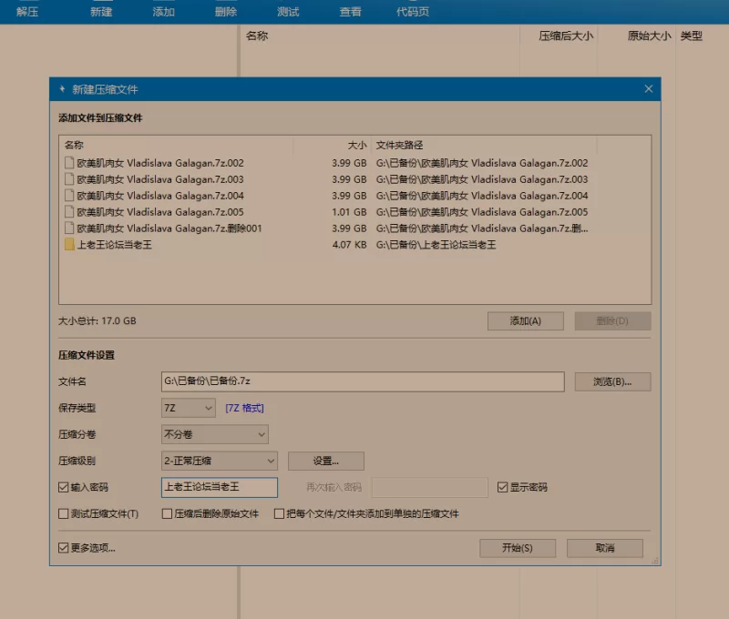
Task: Click the 文件名 path input field
Action: [x=363, y=381]
